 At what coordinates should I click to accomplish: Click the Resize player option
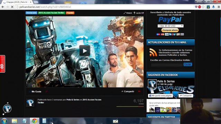coord(128,13)
